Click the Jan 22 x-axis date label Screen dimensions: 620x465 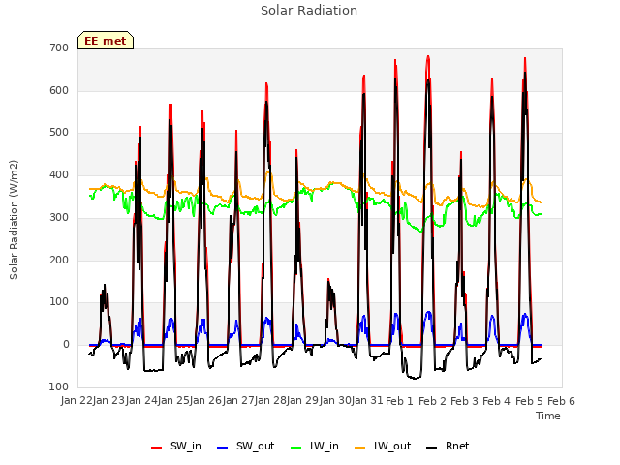[77, 401]
